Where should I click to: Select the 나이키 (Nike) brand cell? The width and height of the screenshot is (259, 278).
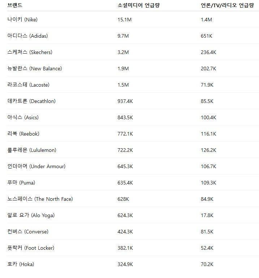point(22,19)
